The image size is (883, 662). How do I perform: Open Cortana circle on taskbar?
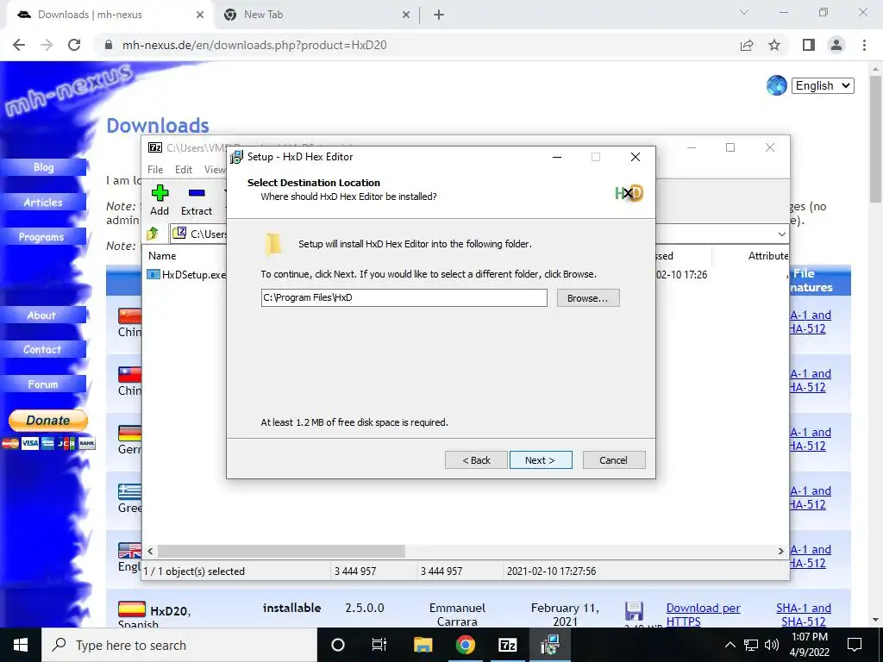[x=338, y=645]
